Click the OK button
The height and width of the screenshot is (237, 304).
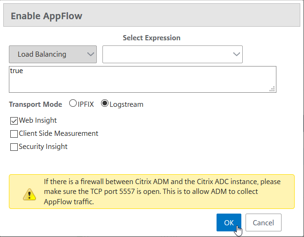[229, 222]
